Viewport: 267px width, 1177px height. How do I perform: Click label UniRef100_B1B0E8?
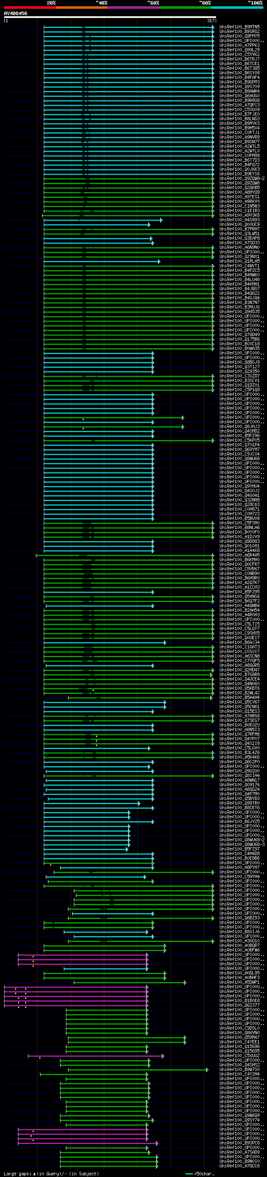pos(239,1000)
